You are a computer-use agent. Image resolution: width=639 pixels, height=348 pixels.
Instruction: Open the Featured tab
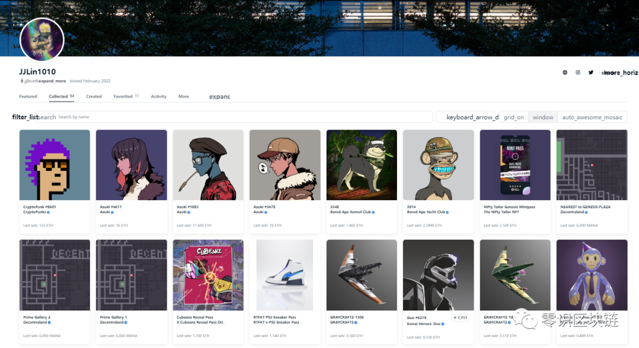click(28, 96)
